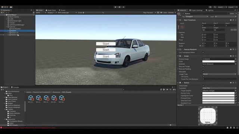Open the Gizmos dropdown in Game view
Viewport: 239px width, 134px height.
click(172, 13)
